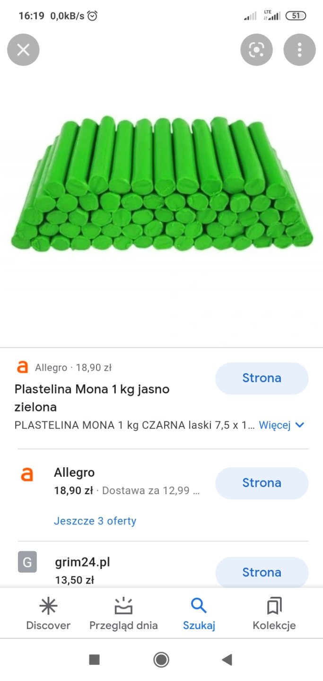Go to the Kolekcje tab
Image resolution: width=323 pixels, height=681 pixels.
click(x=274, y=614)
